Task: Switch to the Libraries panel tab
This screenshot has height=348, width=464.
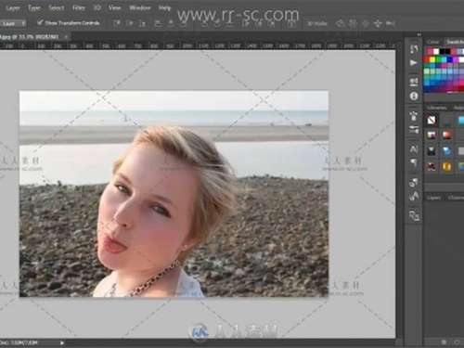Action: point(437,108)
